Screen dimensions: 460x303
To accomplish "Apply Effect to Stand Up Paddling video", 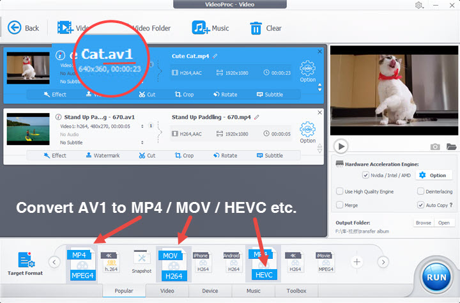I will [55, 155].
